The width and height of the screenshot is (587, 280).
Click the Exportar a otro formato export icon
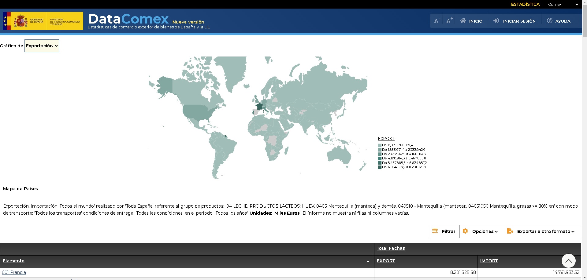coord(510,231)
